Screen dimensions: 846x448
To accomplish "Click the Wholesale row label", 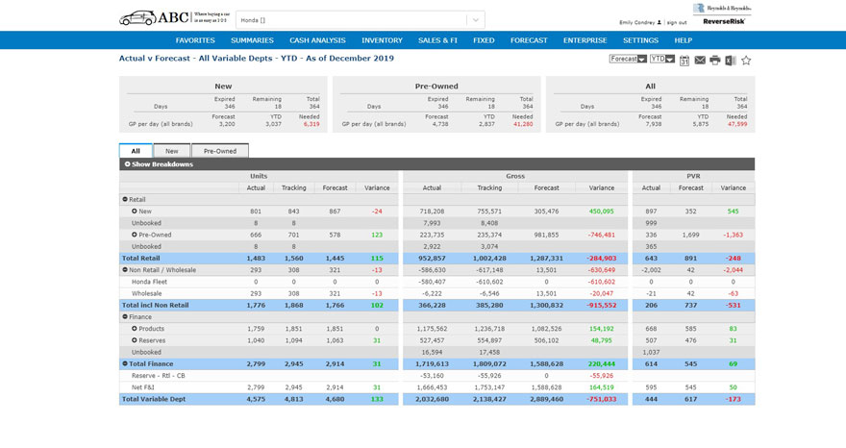I will point(147,293).
